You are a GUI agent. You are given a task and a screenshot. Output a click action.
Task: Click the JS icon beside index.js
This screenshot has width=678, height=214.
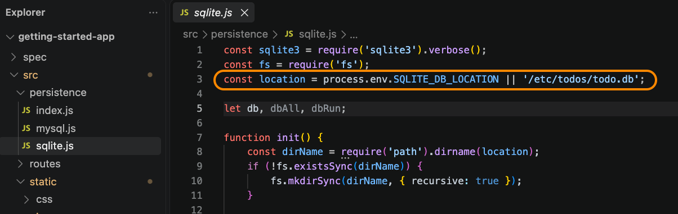(x=26, y=111)
